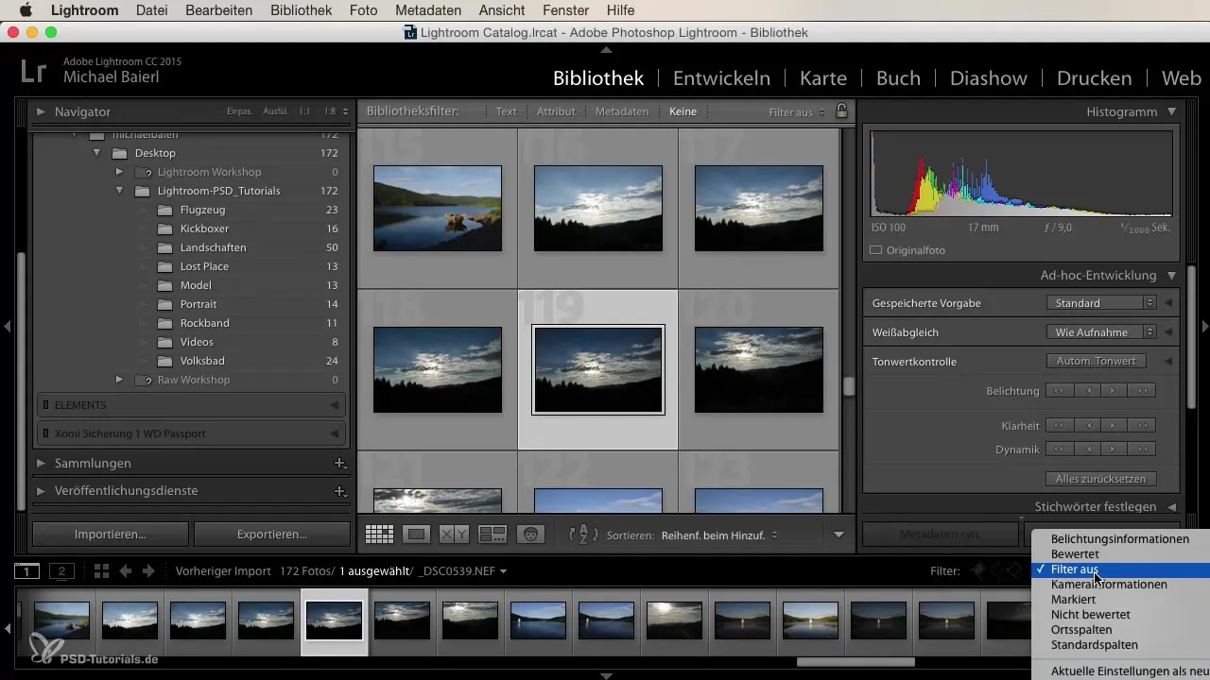Decrease Belichtung by small step arrow

point(1087,391)
